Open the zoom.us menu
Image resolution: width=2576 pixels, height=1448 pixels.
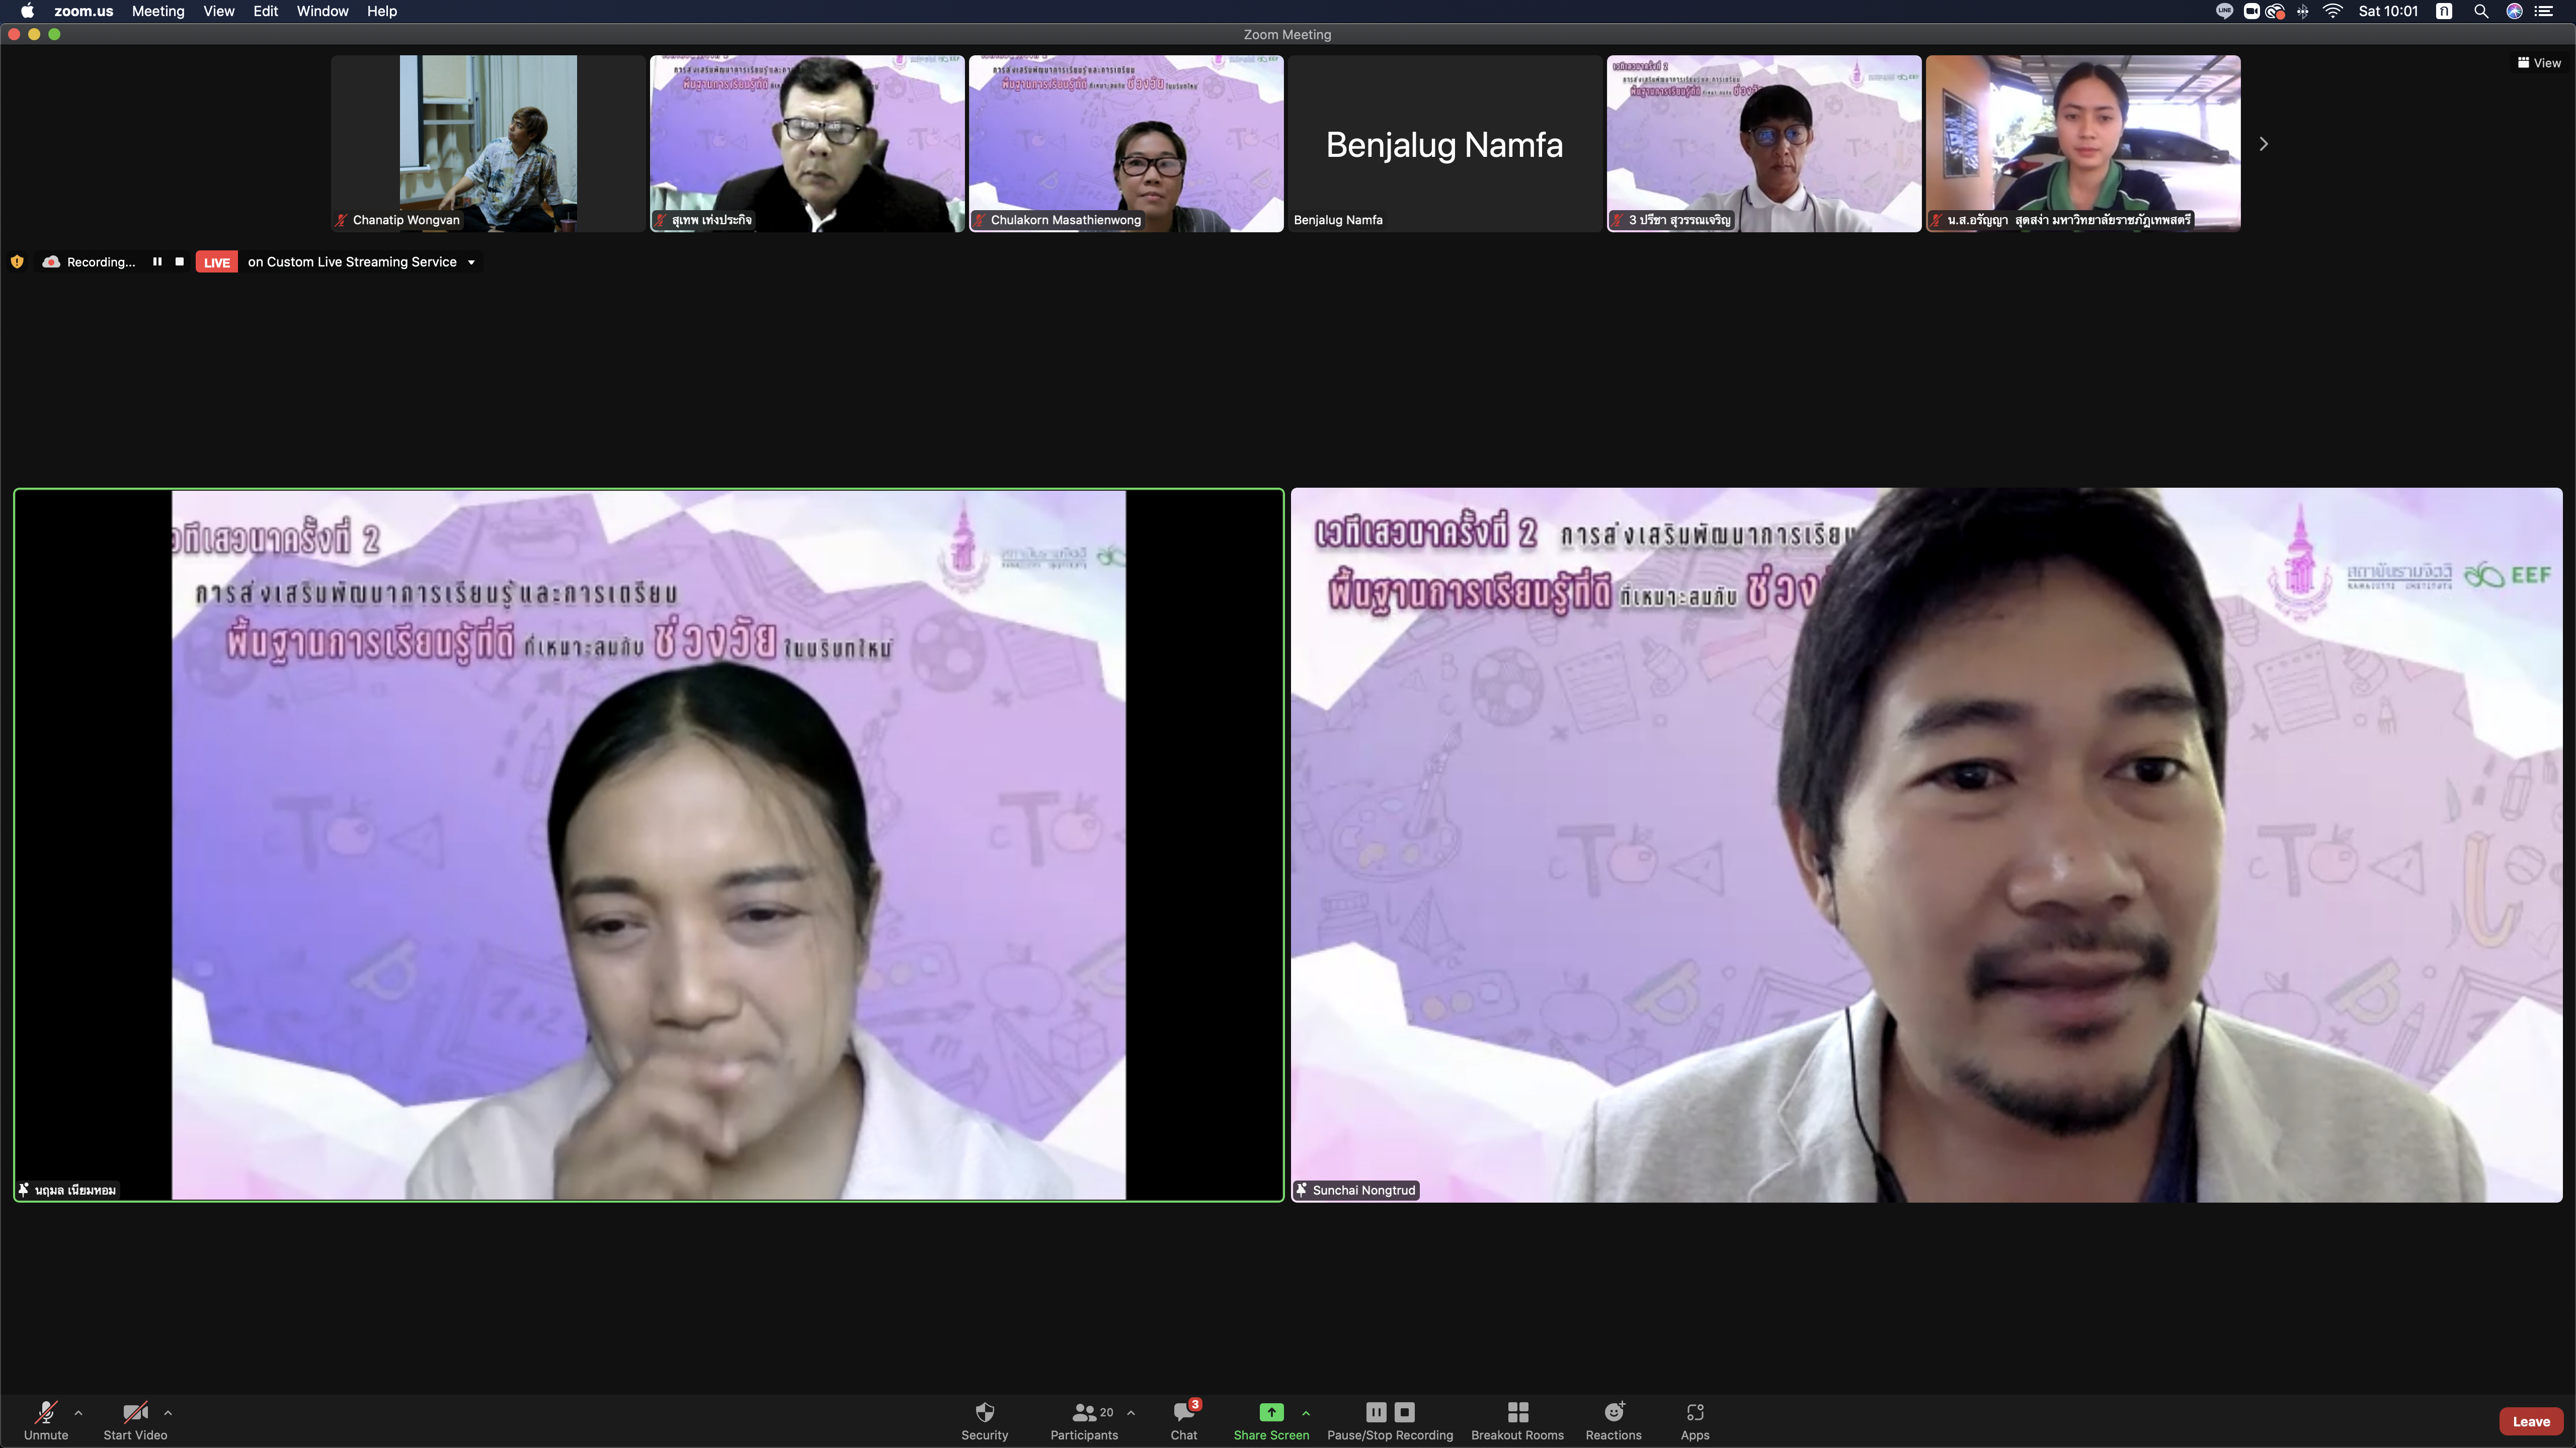pos(83,11)
